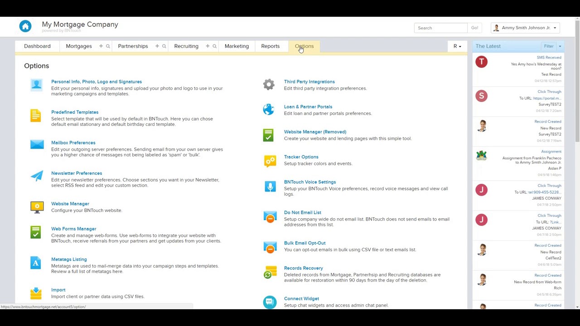The width and height of the screenshot is (580, 326).
Task: Click the Records Recovery icon
Action: coord(270,272)
